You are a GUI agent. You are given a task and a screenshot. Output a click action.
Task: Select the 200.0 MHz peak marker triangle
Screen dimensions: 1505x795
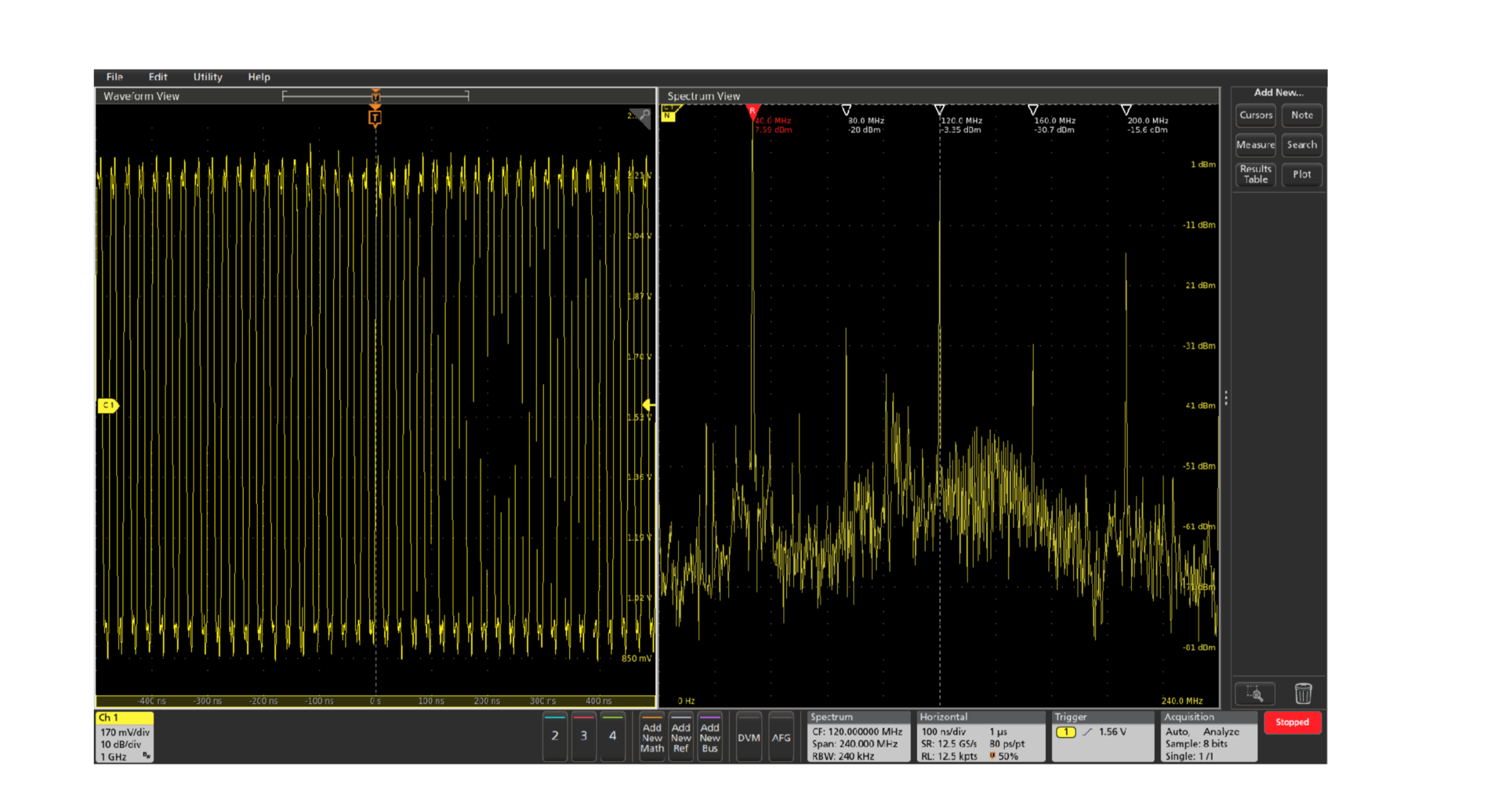pos(1126,110)
